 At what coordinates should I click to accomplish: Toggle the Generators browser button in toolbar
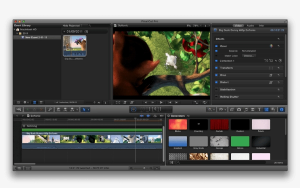tap(266, 109)
